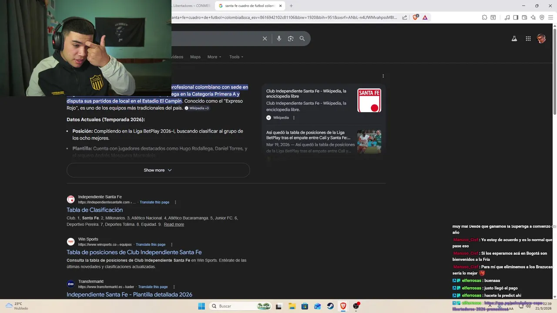The height and width of the screenshot is (313, 557).
Task: Open more options for Transfermarkt result
Action: coord(174,287)
